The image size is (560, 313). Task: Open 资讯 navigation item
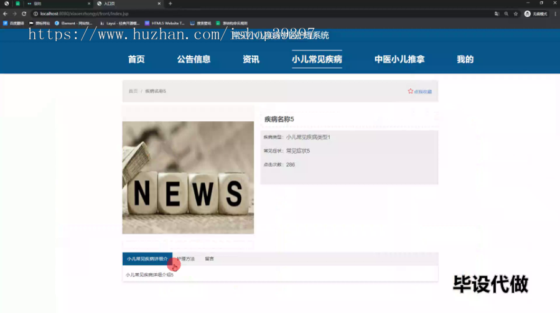pyautogui.click(x=251, y=59)
